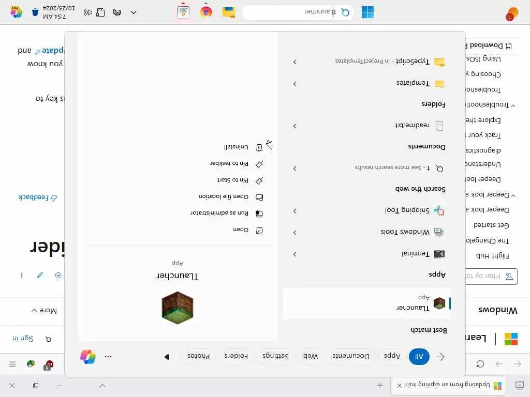Click the Filter by title input field
Screen dimensions: 530x397
click(491, 277)
